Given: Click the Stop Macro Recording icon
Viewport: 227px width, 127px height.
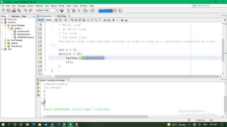Looking at the screenshot, I should click(117, 20).
